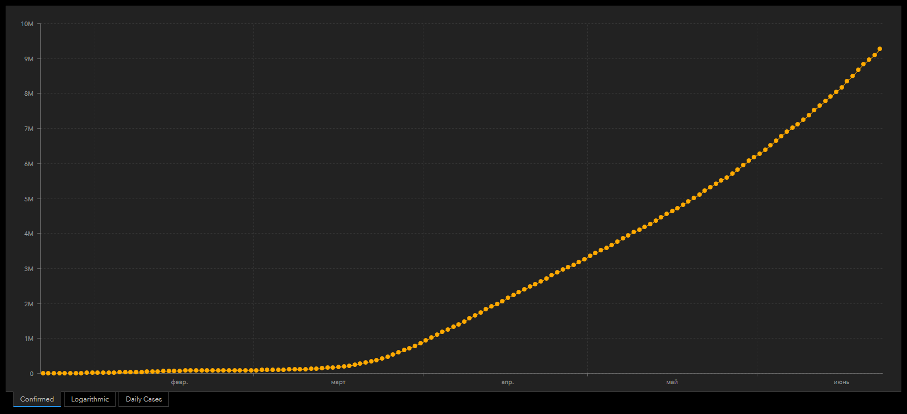Screen dimensions: 907x414
Task: Click the 4M y-axis label
Action: 28,234
